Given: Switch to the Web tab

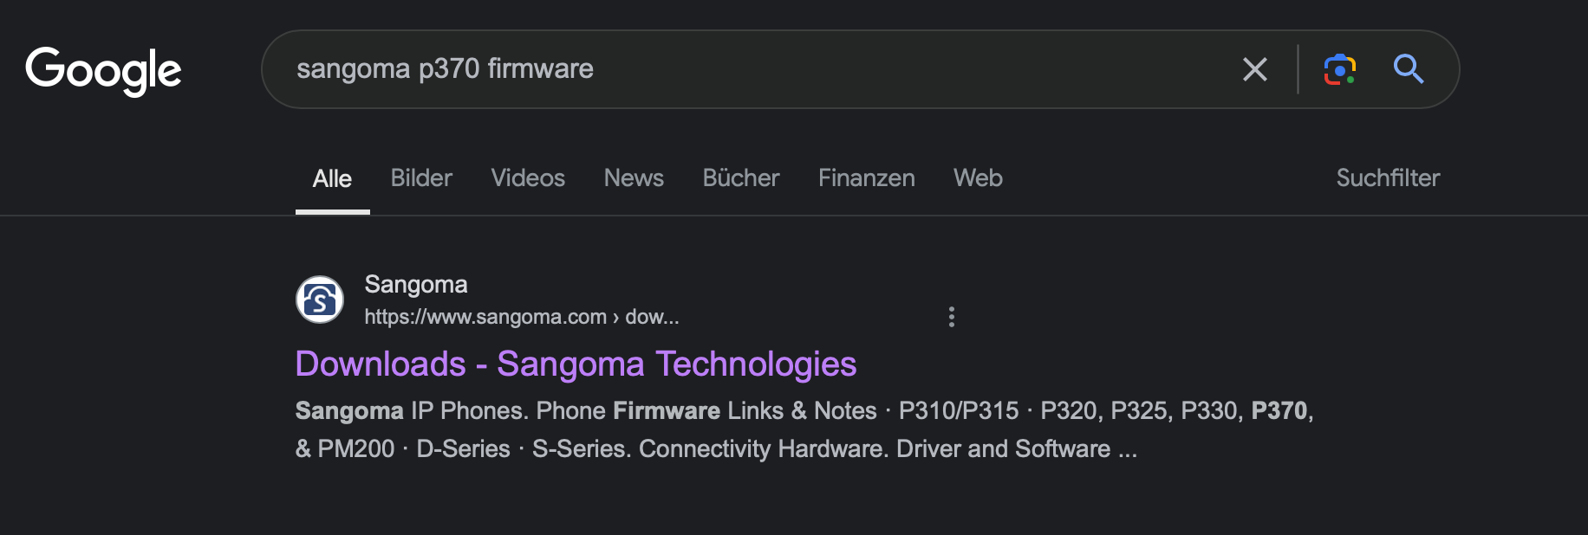Looking at the screenshot, I should (978, 178).
